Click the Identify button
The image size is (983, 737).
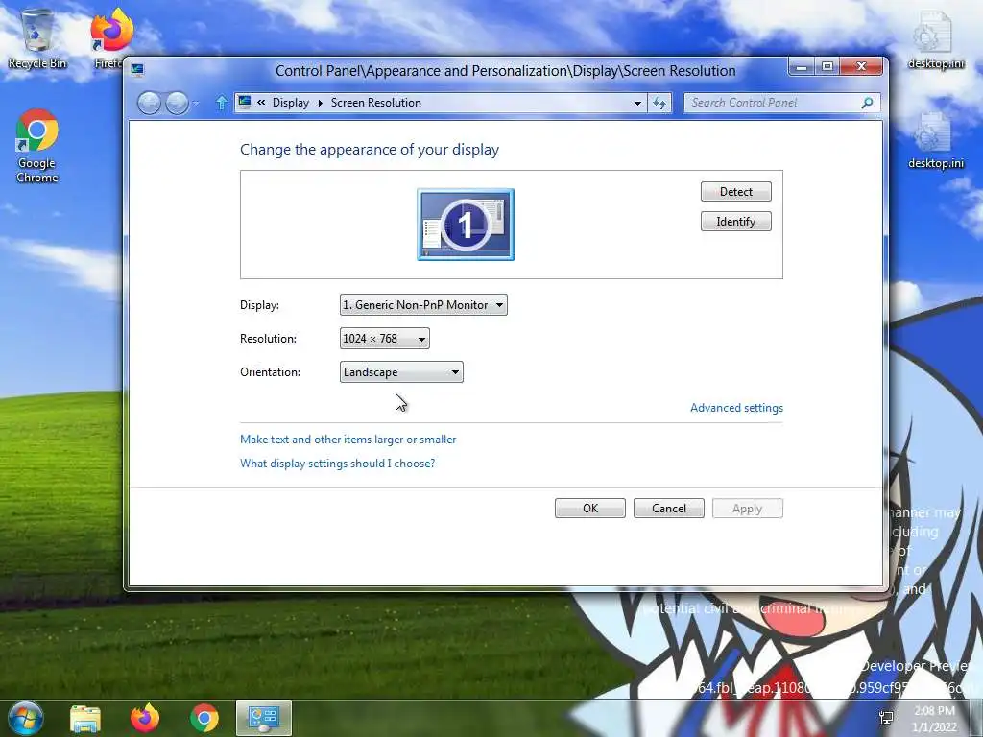(736, 222)
